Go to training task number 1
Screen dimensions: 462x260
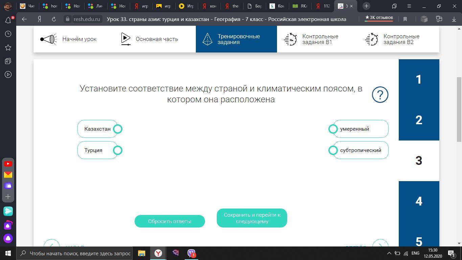[419, 80]
